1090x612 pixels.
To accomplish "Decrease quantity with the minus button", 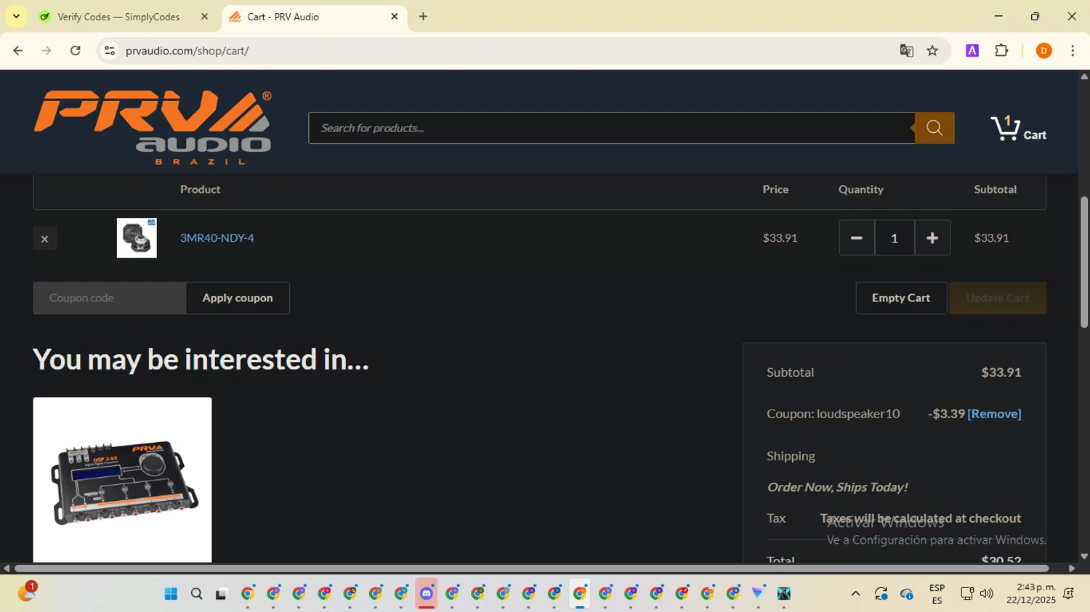I will 857,238.
